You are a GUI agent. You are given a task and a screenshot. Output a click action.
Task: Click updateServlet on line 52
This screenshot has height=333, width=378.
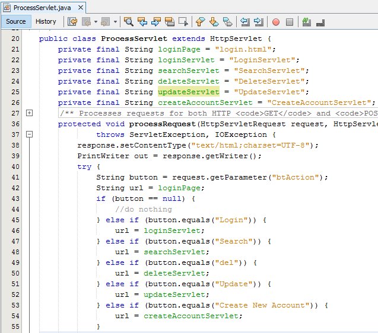point(174,294)
